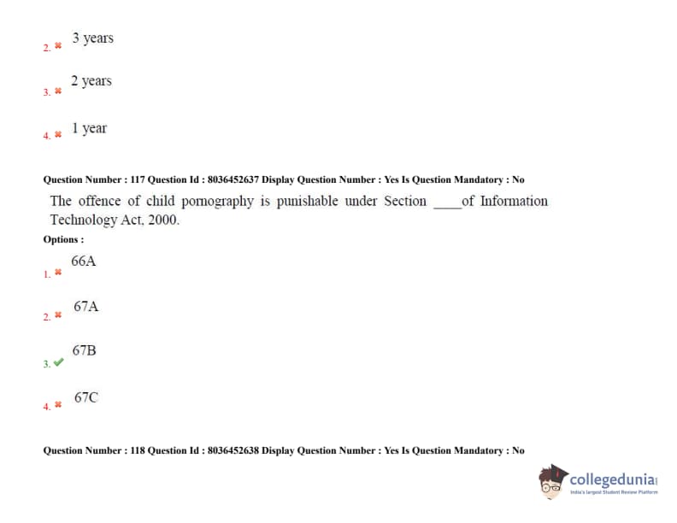Click the red cross next to 67C
The height and width of the screenshot is (523, 677).
click(58, 405)
